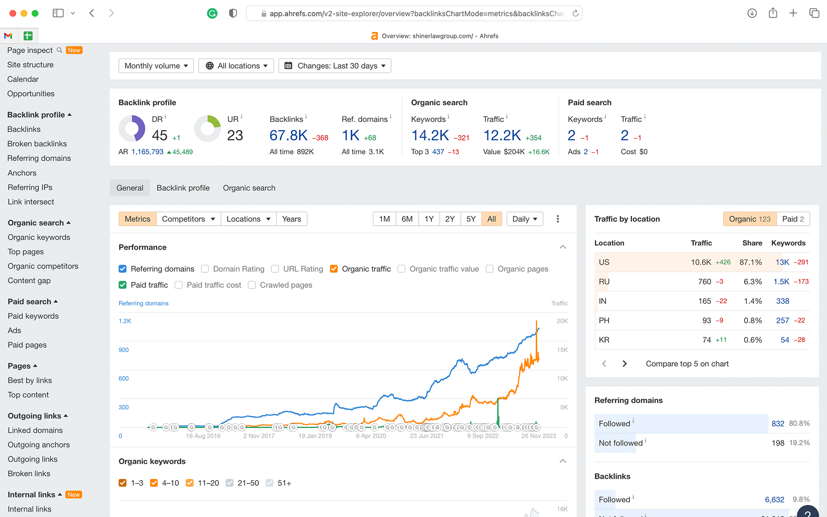Image resolution: width=827 pixels, height=517 pixels.
Task: Go to previous traffic location page arrow
Action: pyautogui.click(x=604, y=364)
